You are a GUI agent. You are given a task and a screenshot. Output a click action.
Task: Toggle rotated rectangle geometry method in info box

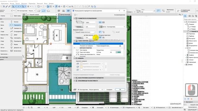48,11
